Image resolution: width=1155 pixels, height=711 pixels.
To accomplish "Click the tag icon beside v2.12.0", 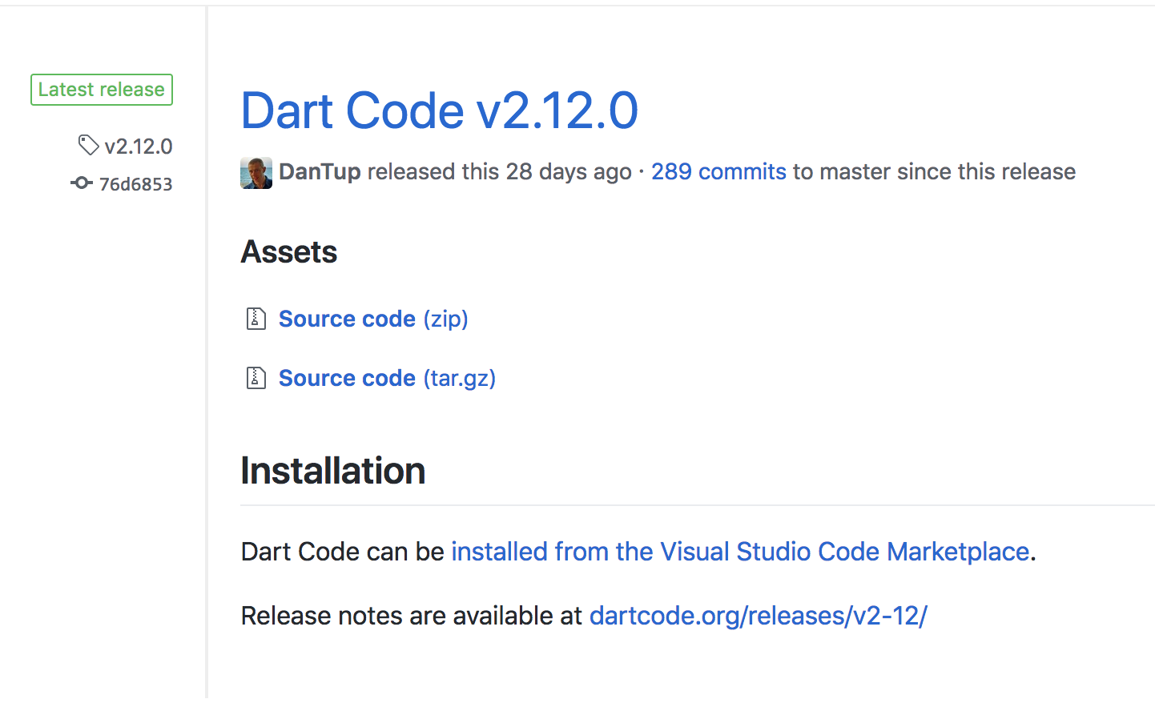I will click(88, 146).
